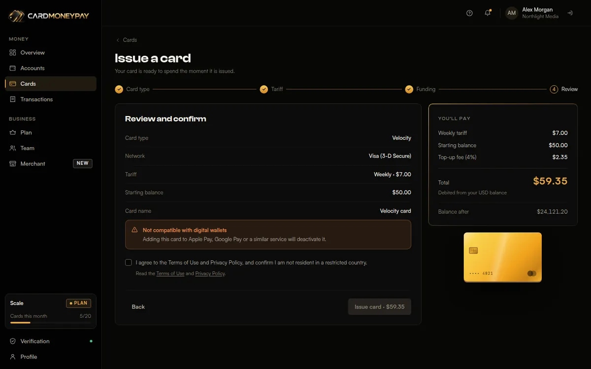Viewport: 591px width, 369px height.
Task: Click the Tariff step label
Action: [x=277, y=89]
